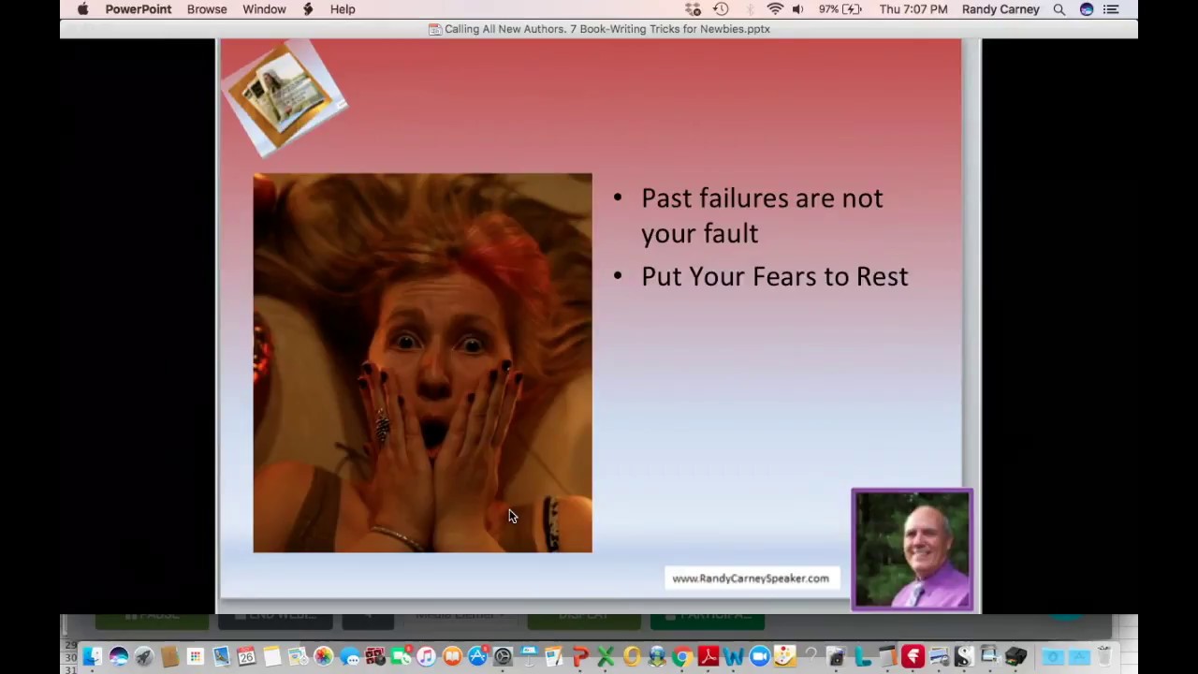Click the Thu 7:07 PM clock
This screenshot has height=674, width=1198.
(913, 9)
